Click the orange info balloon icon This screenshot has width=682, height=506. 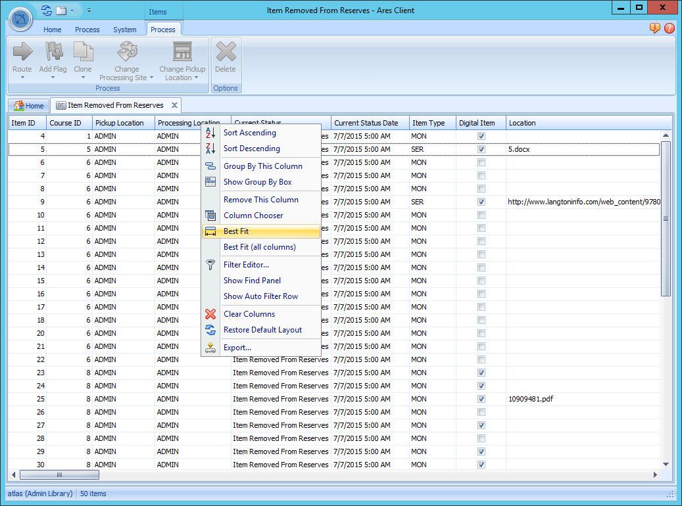(x=655, y=29)
